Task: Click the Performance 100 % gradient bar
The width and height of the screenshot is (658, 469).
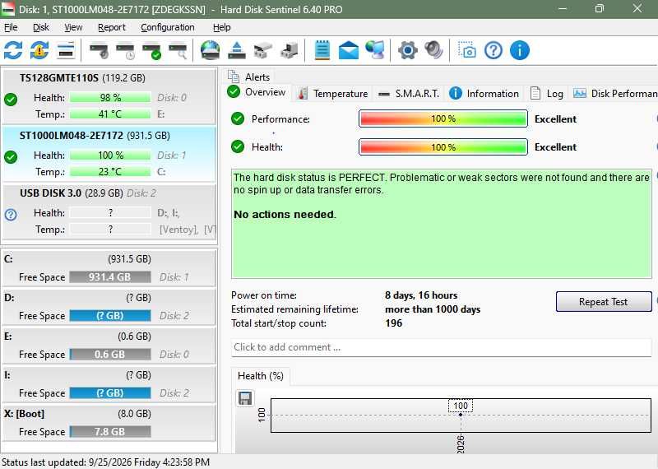Action: pyautogui.click(x=443, y=118)
